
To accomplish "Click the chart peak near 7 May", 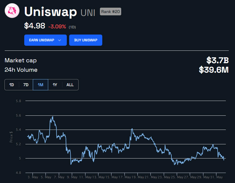I will coord(53,117).
